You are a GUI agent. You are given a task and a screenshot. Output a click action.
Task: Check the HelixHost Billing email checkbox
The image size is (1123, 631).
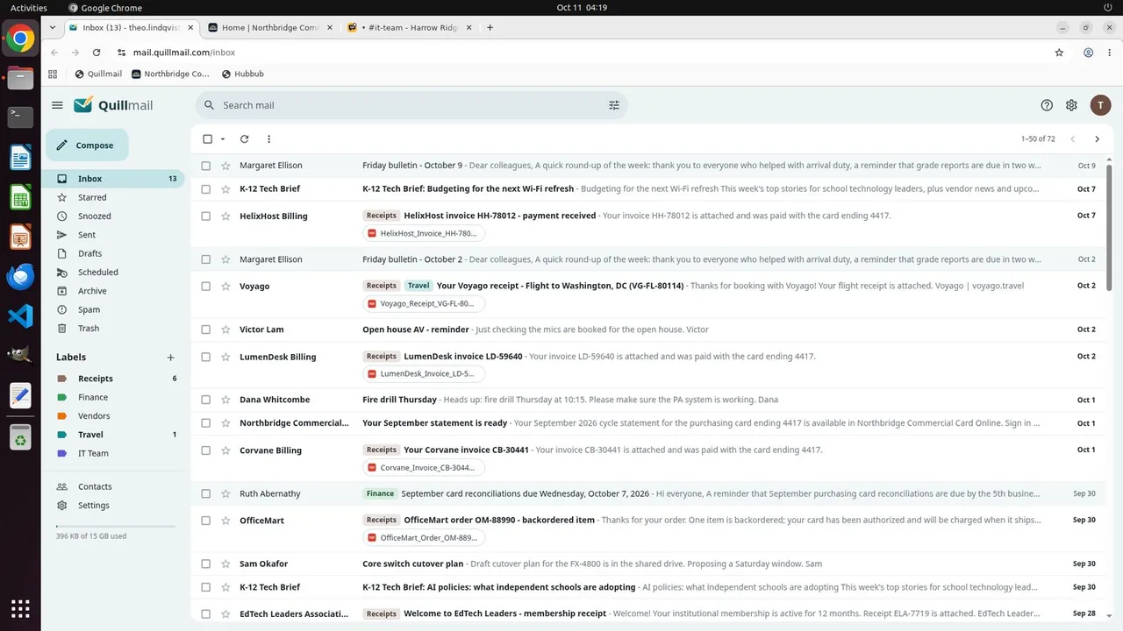(x=206, y=216)
